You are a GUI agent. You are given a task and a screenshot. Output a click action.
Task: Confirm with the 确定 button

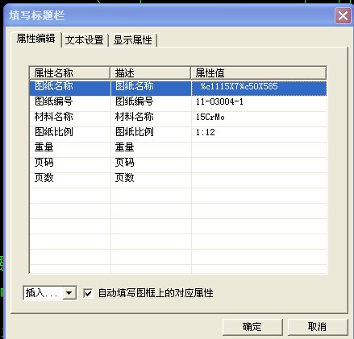(252, 327)
